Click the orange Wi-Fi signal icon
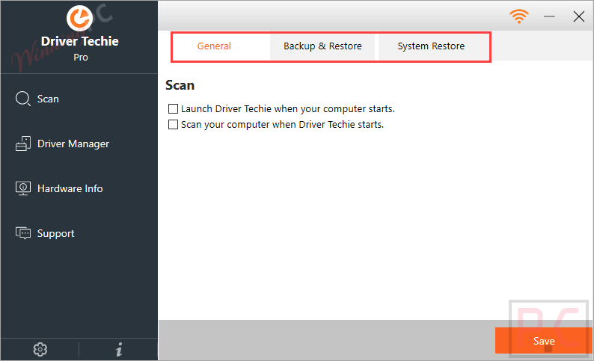Image resolution: width=594 pixels, height=361 pixels. coord(519,16)
